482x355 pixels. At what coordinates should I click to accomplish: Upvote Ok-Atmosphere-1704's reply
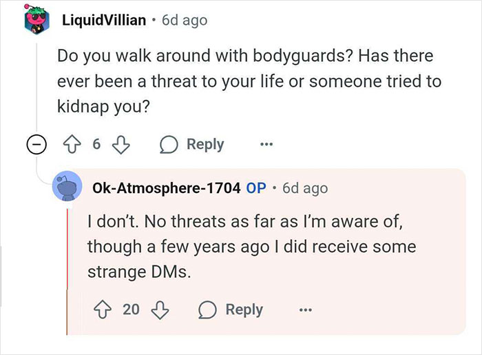pyautogui.click(x=103, y=310)
